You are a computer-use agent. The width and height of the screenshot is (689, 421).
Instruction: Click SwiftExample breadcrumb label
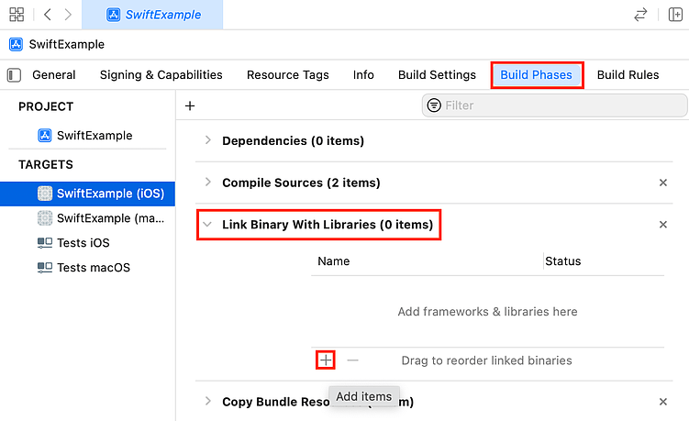click(x=67, y=44)
